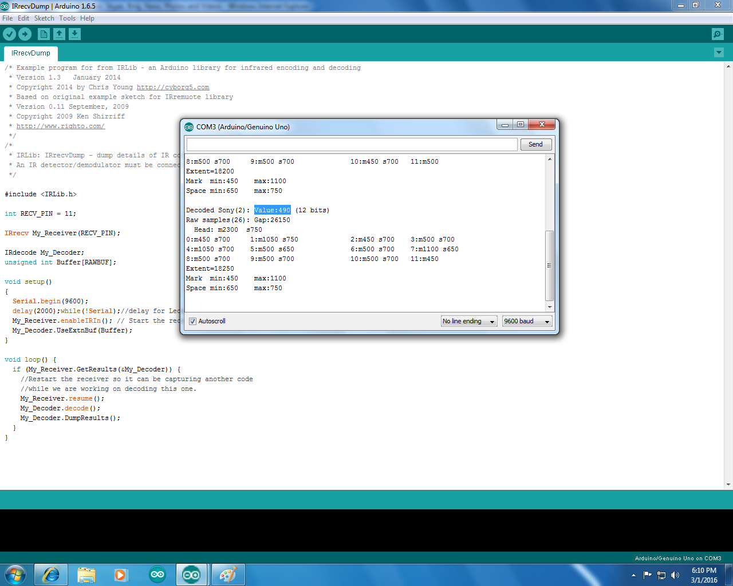Image resolution: width=733 pixels, height=586 pixels.
Task: Click the 'Raw samples(26):' text
Action: coord(218,220)
